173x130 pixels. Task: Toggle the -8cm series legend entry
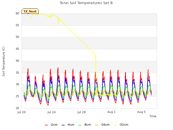[x=85, y=125]
